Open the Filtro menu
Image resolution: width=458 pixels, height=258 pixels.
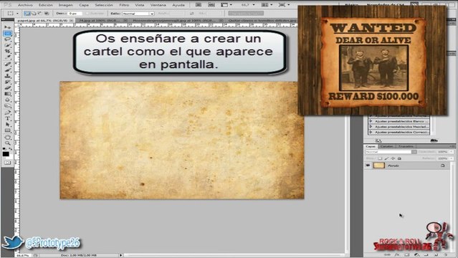[x=124, y=5]
